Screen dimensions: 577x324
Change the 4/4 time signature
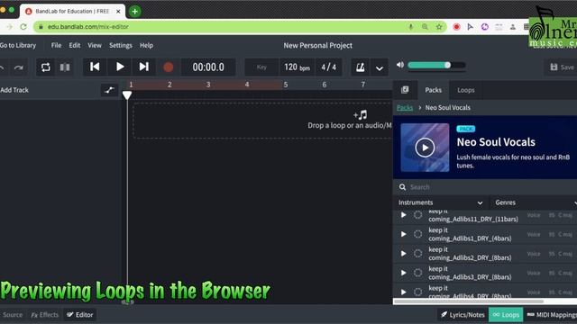tap(328, 67)
